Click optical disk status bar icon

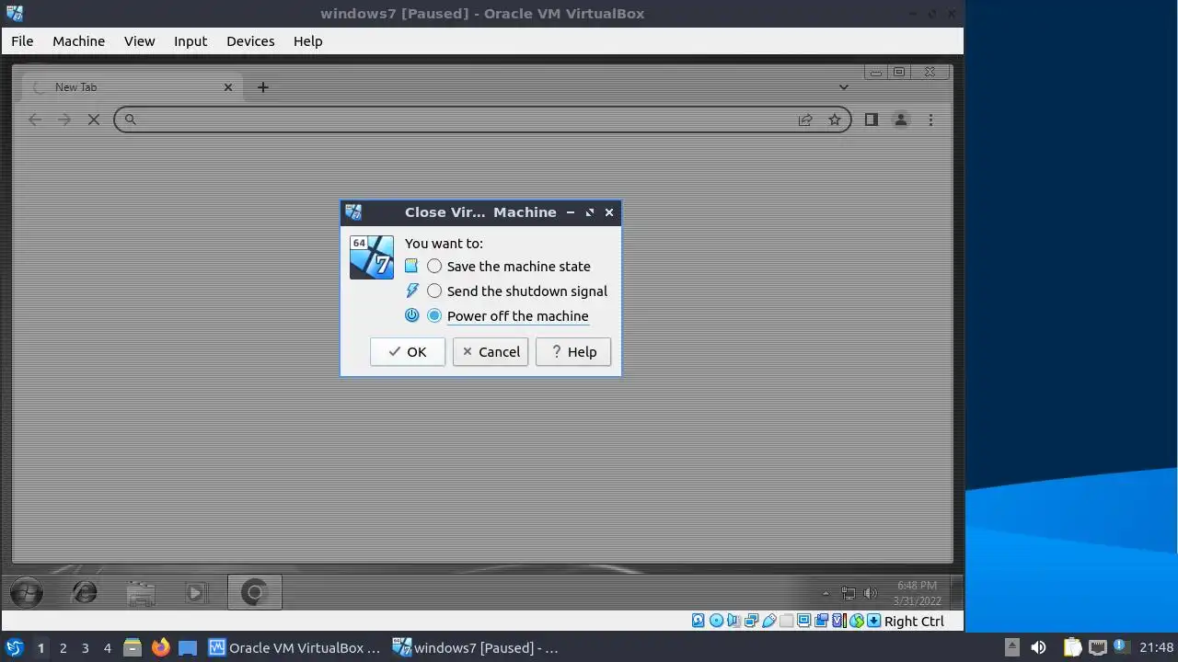point(716,621)
